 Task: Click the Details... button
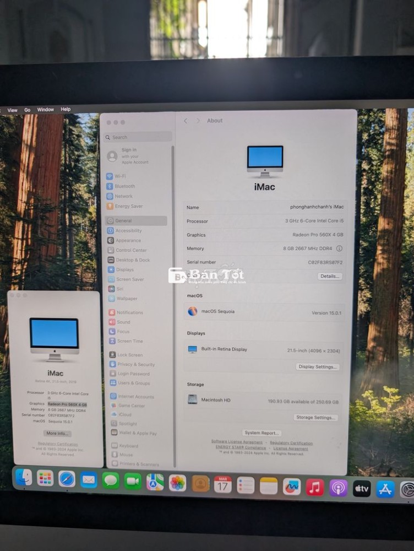(x=330, y=276)
